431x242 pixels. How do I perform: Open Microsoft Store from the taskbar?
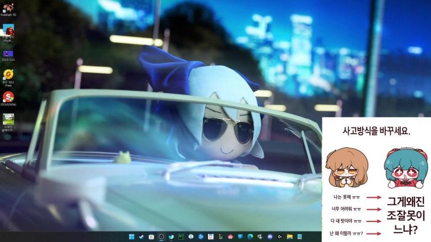click(151, 236)
